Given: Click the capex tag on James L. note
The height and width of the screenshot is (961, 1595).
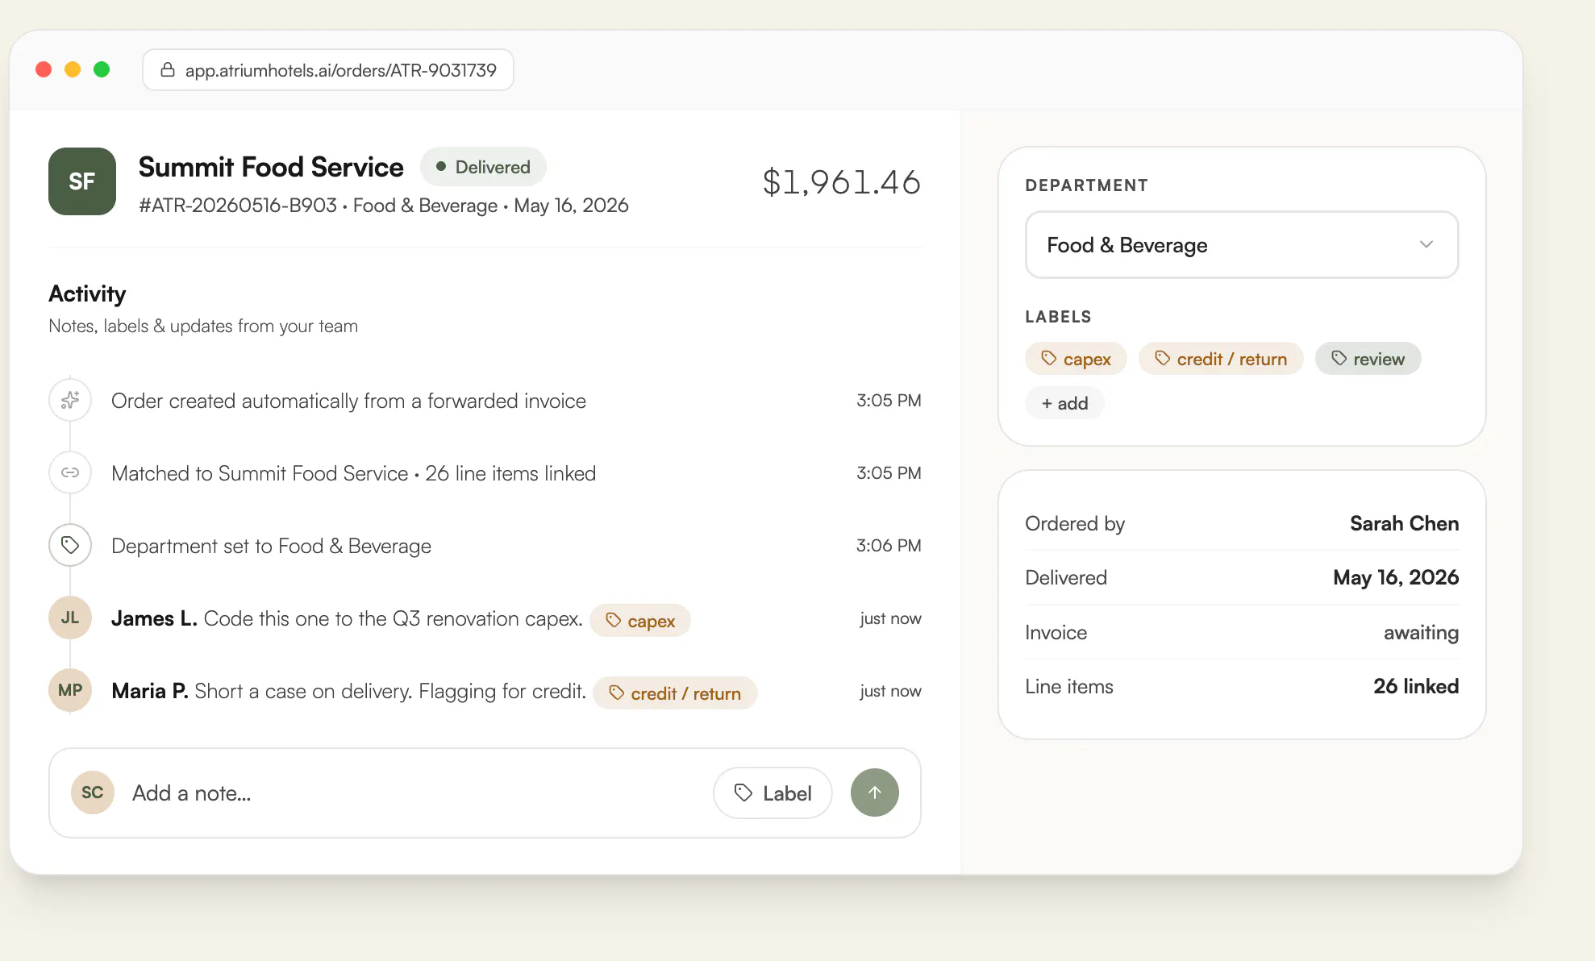Looking at the screenshot, I should (x=640, y=621).
